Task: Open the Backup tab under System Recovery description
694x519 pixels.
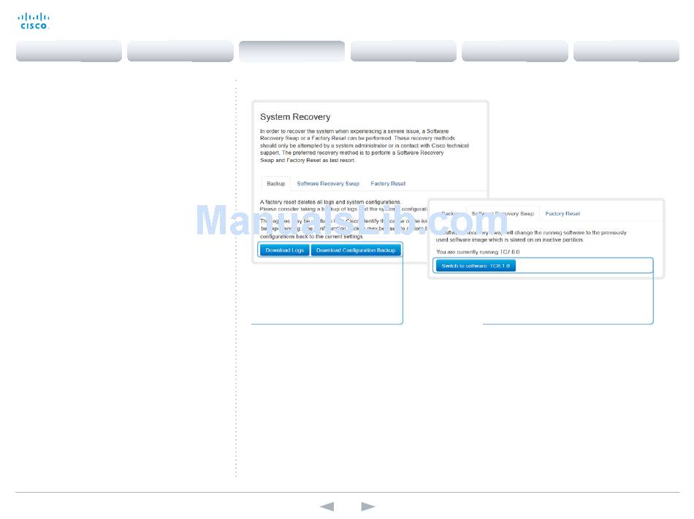Action: (x=275, y=183)
